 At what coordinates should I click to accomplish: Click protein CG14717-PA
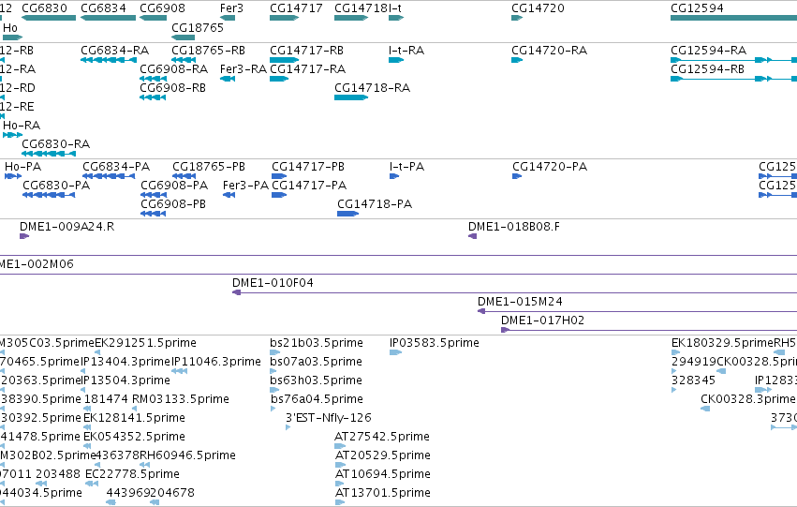click(x=279, y=195)
